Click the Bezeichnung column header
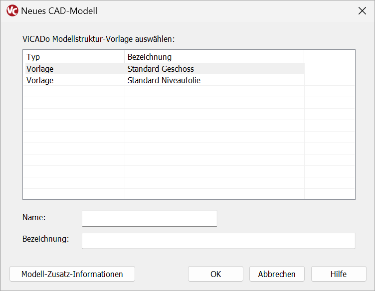 pos(214,57)
